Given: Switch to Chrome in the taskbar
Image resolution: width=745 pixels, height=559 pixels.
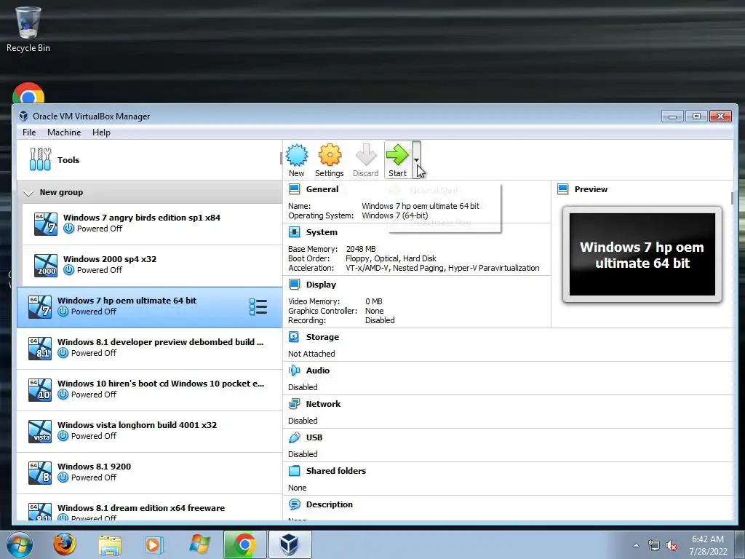Looking at the screenshot, I should click(x=244, y=544).
